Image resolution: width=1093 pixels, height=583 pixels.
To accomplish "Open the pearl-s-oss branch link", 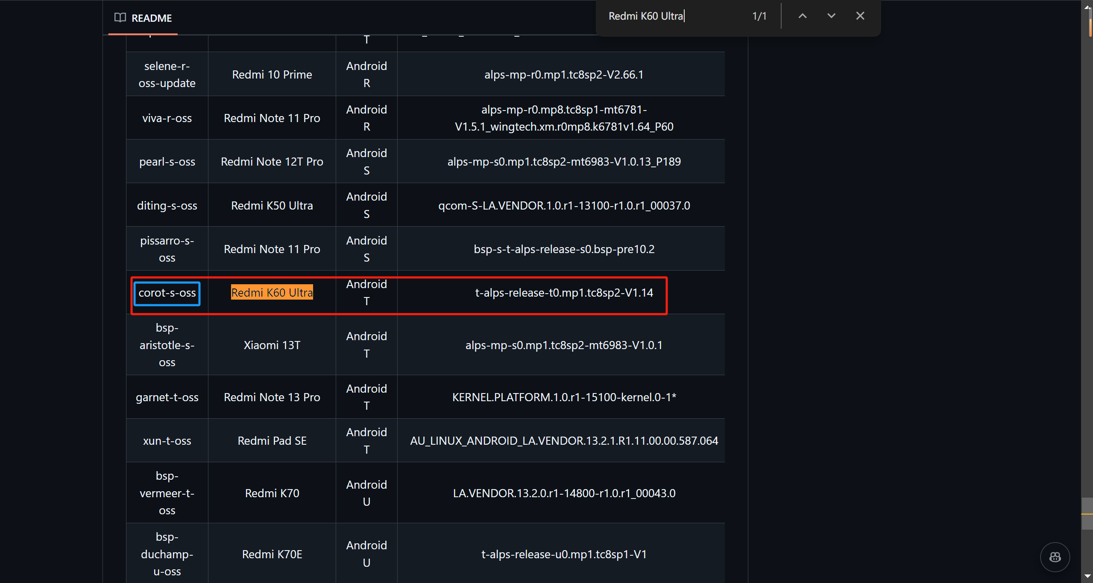I will tap(167, 162).
